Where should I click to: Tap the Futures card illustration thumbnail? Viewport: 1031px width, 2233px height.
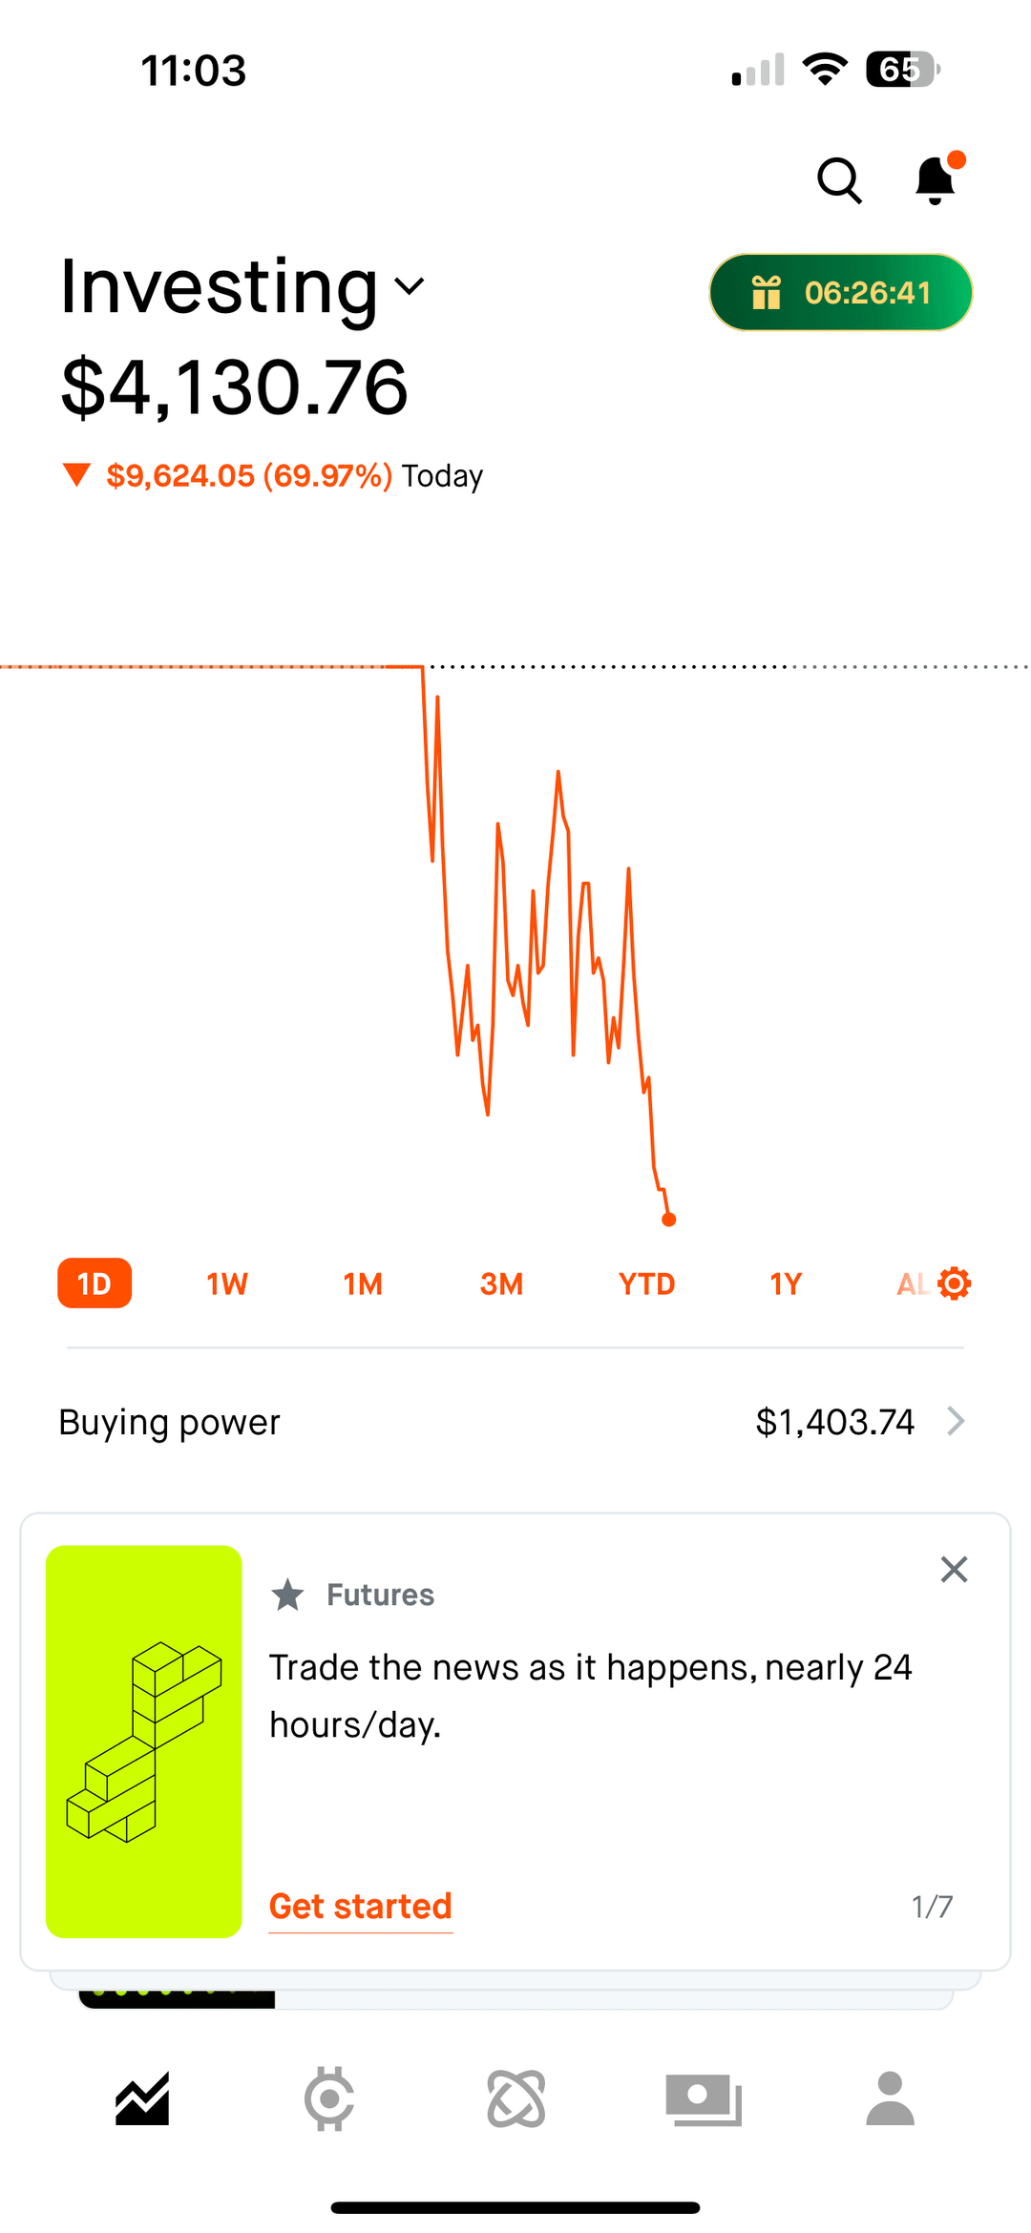click(x=144, y=1742)
